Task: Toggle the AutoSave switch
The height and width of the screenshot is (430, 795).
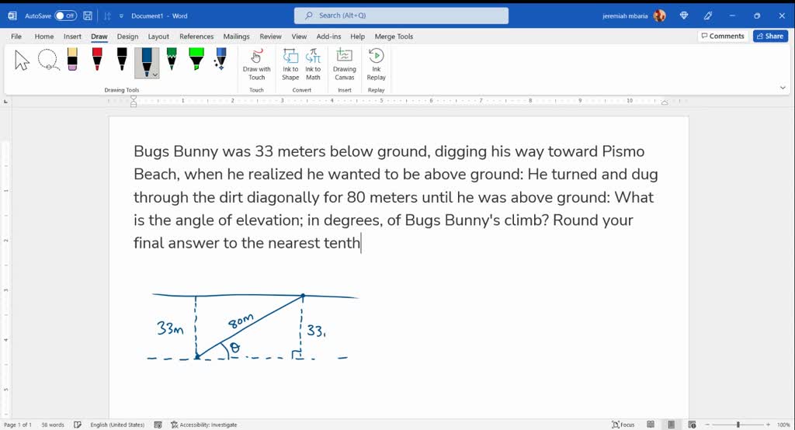Action: [x=65, y=16]
